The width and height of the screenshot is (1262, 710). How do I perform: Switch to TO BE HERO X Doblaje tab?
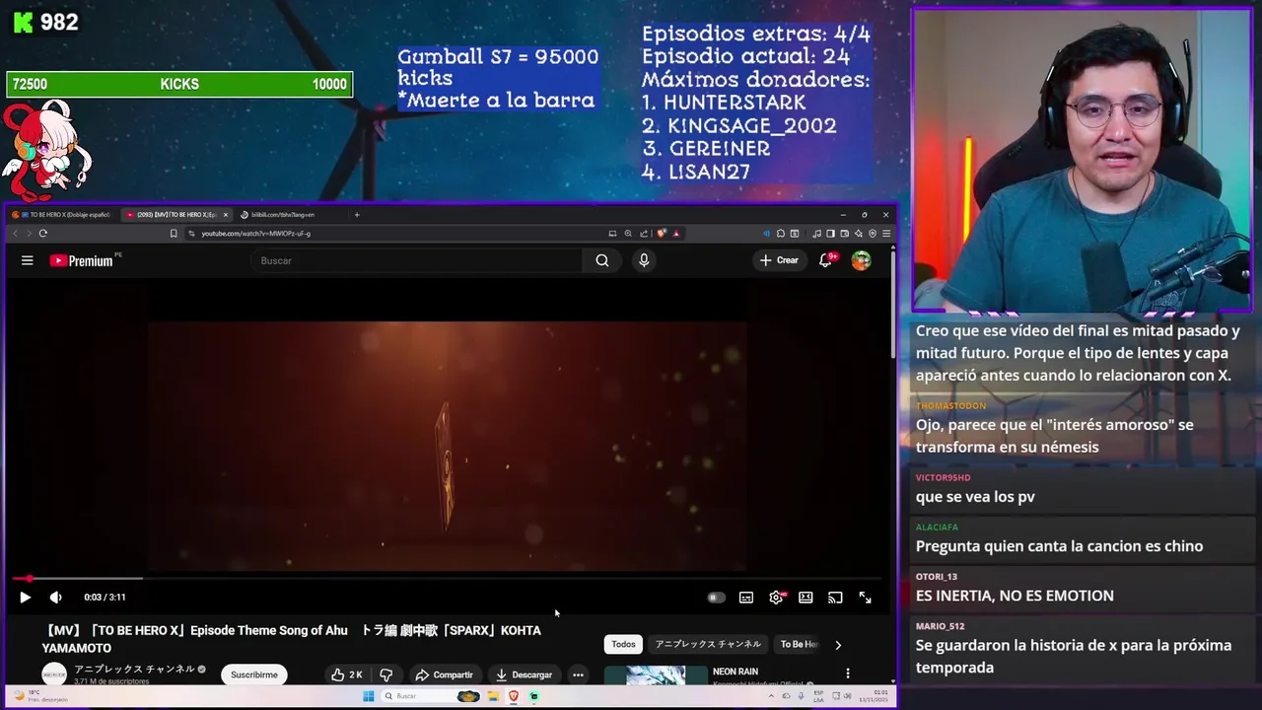click(62, 214)
